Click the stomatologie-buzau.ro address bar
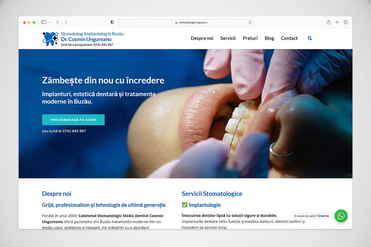 [185, 23]
